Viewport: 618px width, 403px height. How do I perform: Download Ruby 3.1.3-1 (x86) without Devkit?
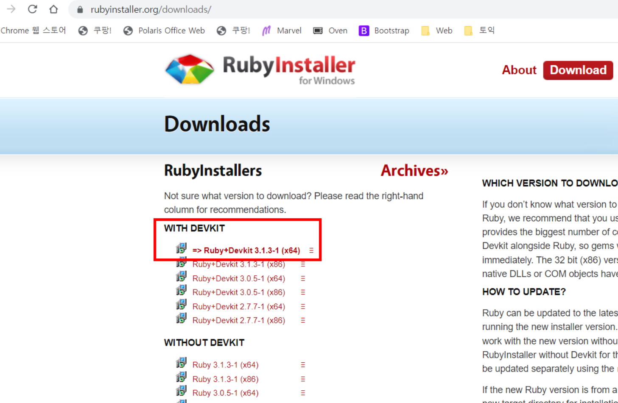pyautogui.click(x=225, y=379)
